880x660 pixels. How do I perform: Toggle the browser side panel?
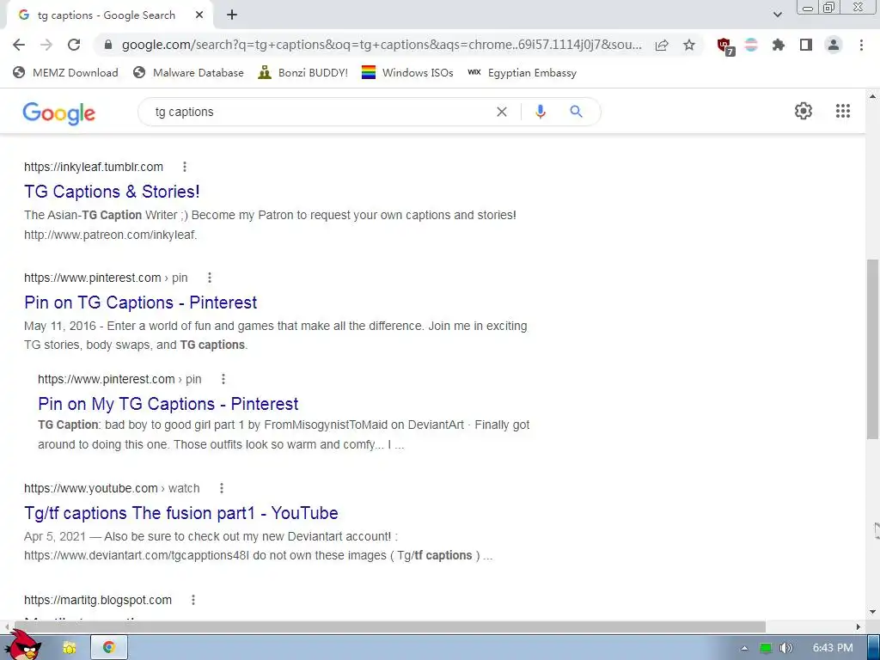[x=806, y=45]
